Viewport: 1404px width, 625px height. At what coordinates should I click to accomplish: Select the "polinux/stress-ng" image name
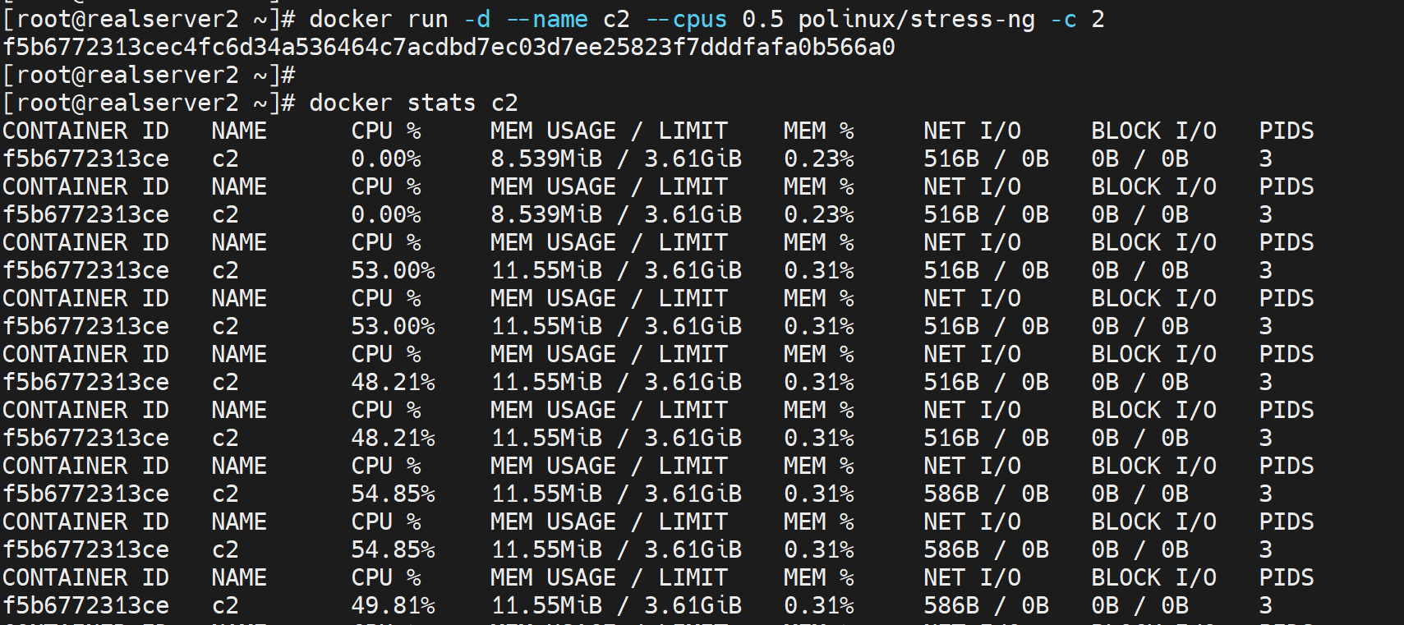(x=916, y=19)
